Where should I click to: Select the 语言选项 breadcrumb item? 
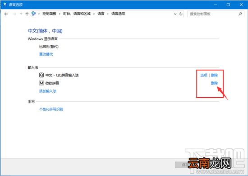coord(118,14)
